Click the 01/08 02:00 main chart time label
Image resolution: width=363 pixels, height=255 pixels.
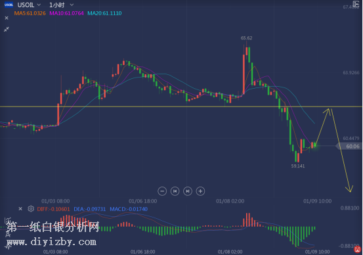230,201
